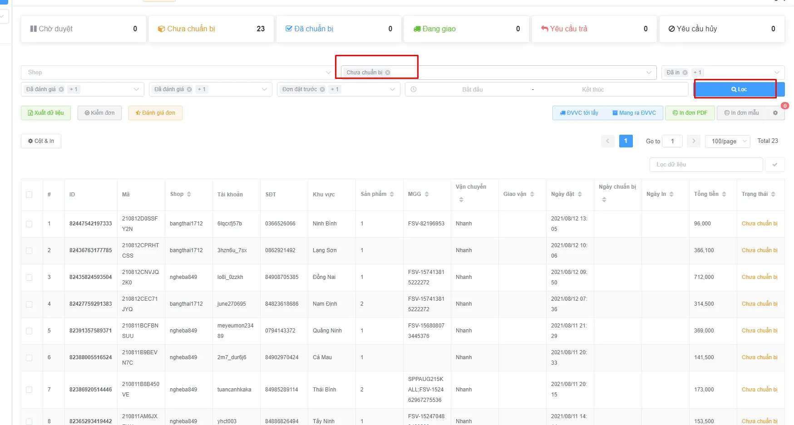Screen dimensions: 794x425
Task: Select the 'Chưa chuẩn bị' status tab
Action: point(211,29)
